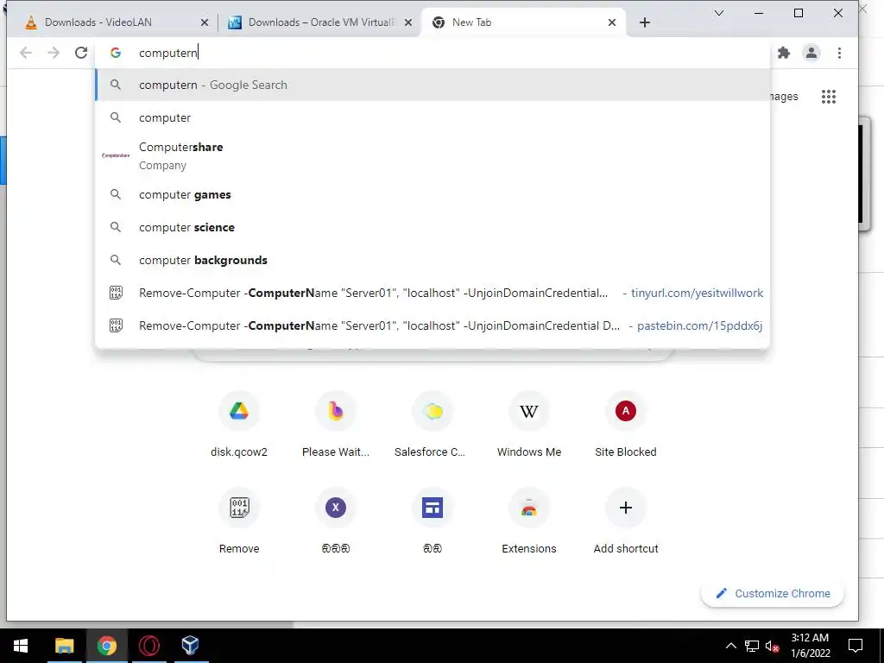Close the Downloads - VideoLAN tab
Screen dimensions: 884x663
205,22
